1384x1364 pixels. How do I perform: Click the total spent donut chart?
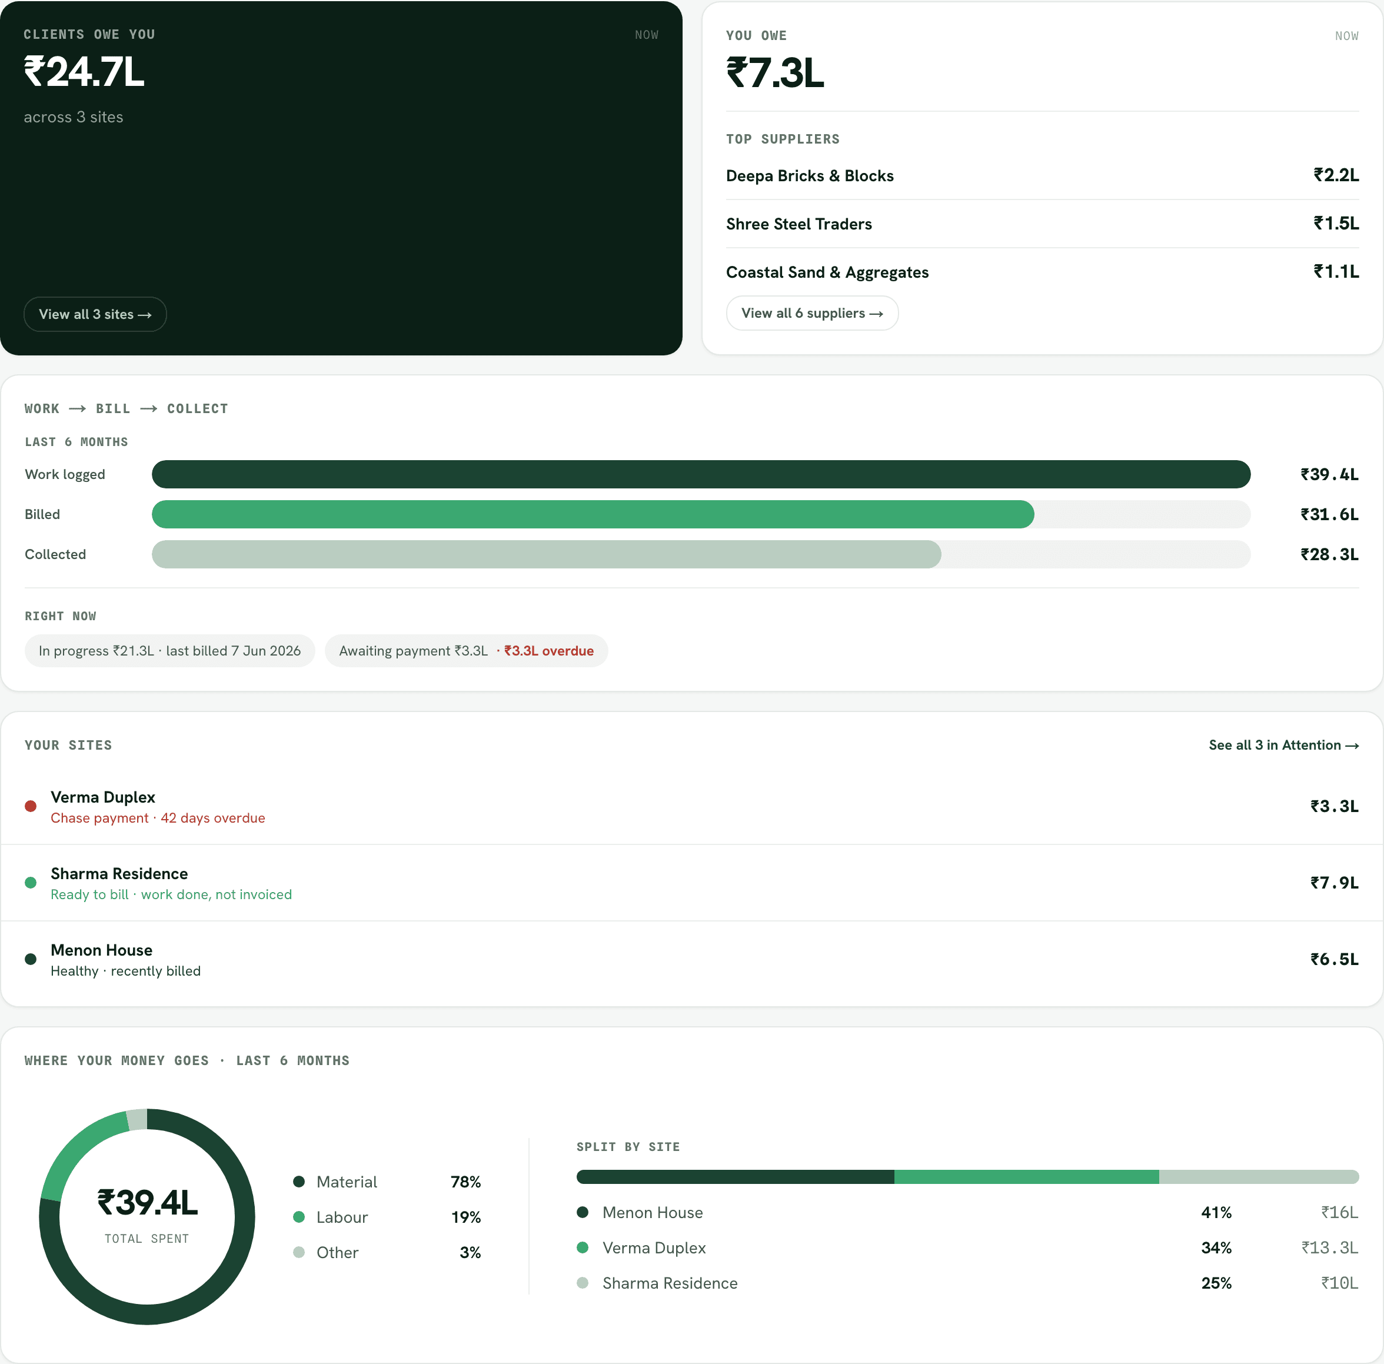click(147, 1216)
